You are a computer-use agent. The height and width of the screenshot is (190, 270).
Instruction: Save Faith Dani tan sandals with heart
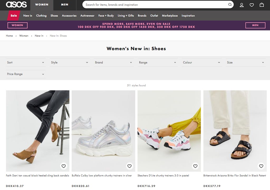pyautogui.click(x=64, y=166)
